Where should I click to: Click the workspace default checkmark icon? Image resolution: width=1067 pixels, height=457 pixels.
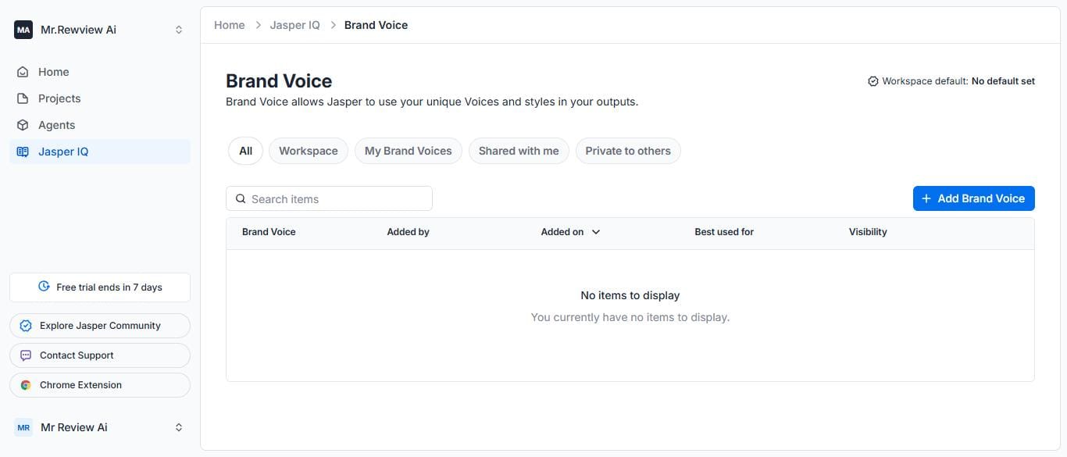(873, 81)
